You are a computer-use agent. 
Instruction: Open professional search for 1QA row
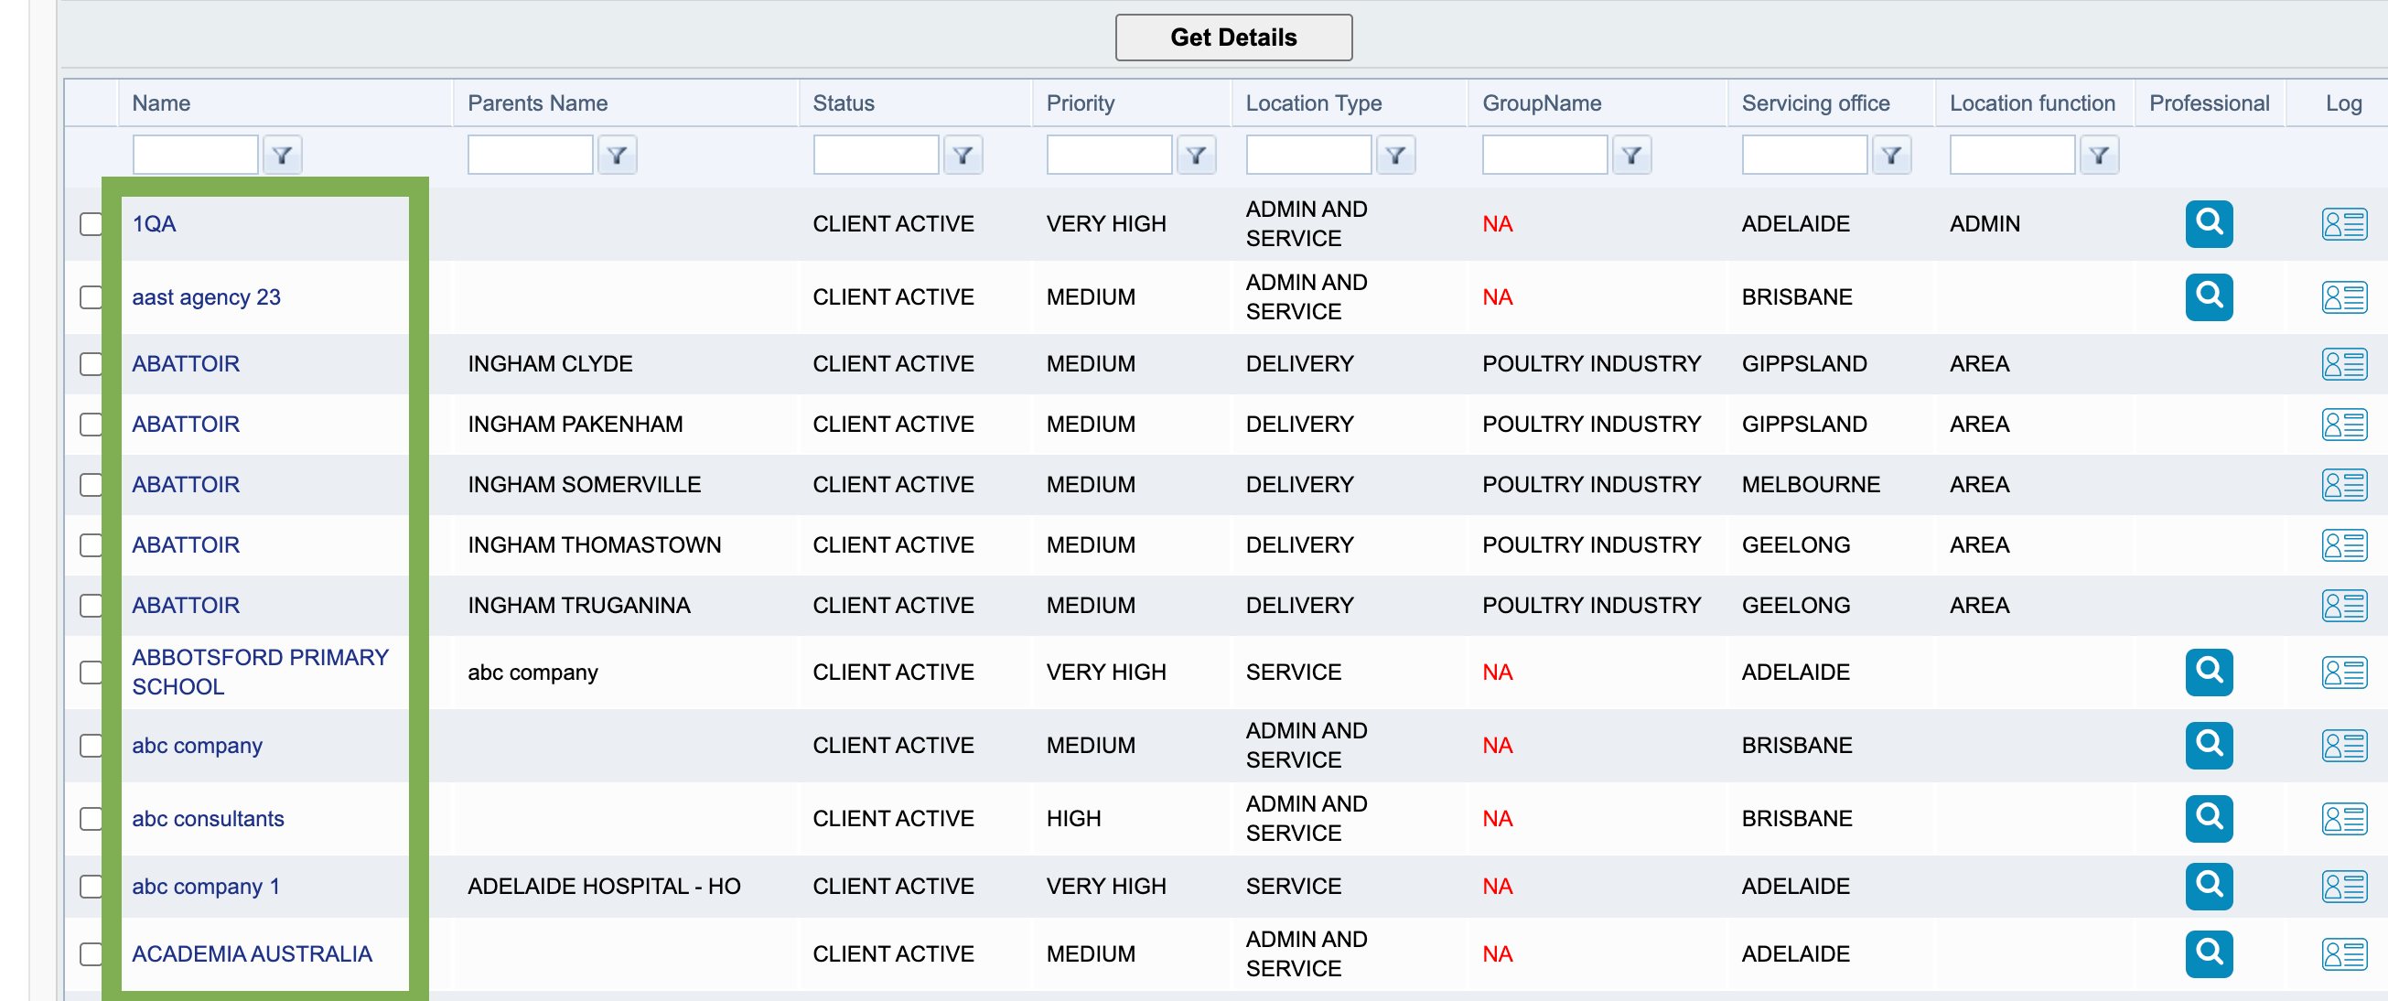2208,223
